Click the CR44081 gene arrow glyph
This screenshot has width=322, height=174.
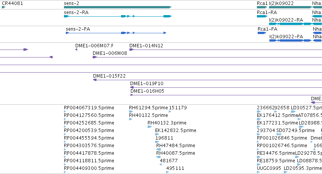(x=3, y=7)
